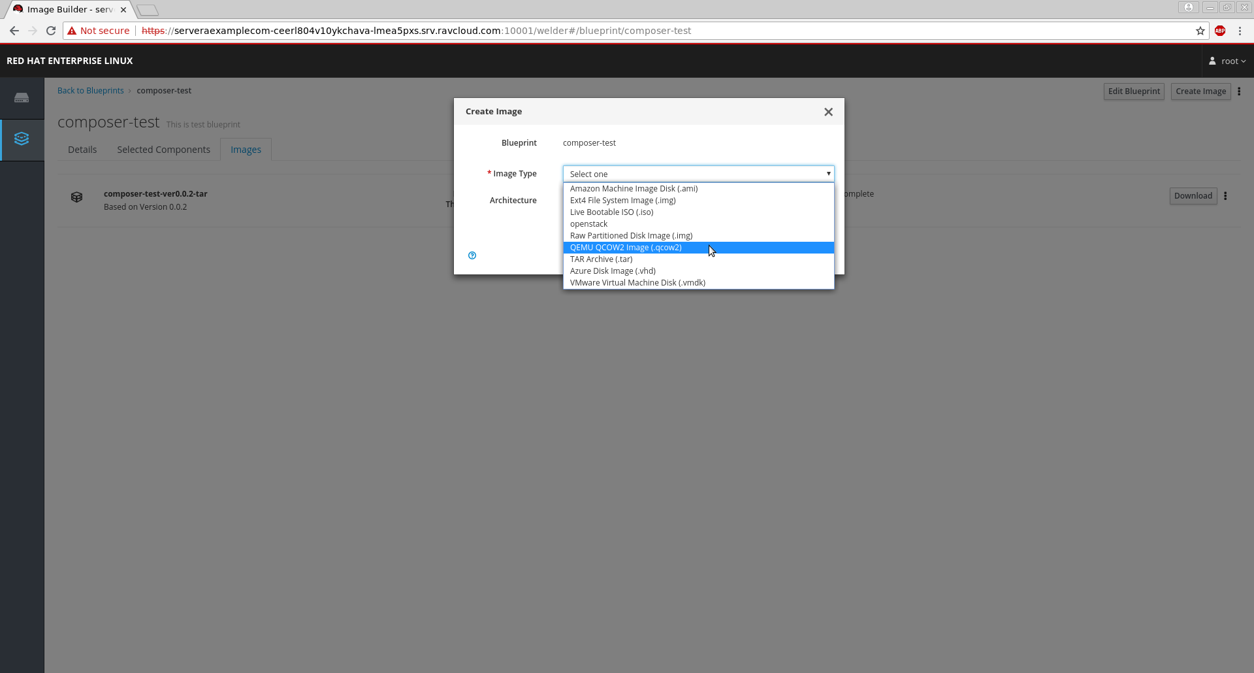Choose TAR Archive (.tar) option
This screenshot has height=673, width=1254.
point(698,259)
